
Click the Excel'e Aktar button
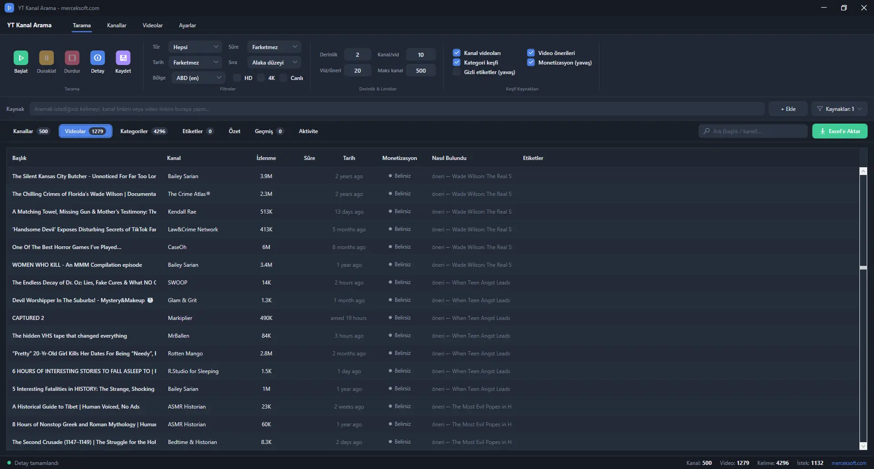[840, 131]
